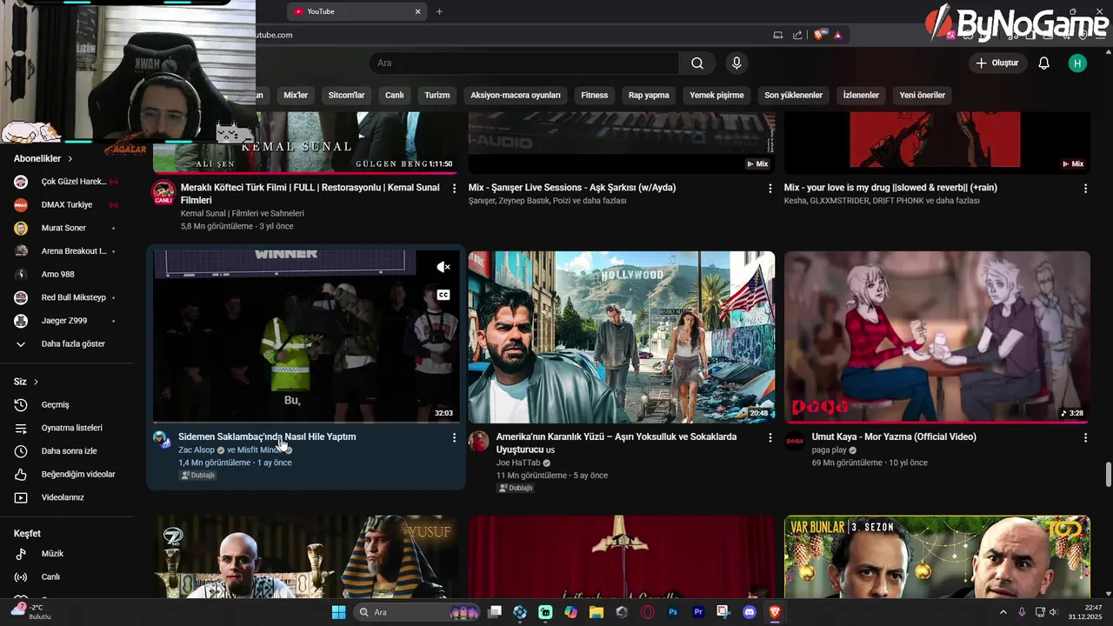Open Discord from the taskbar
The height and width of the screenshot is (626, 1113).
pyautogui.click(x=750, y=612)
